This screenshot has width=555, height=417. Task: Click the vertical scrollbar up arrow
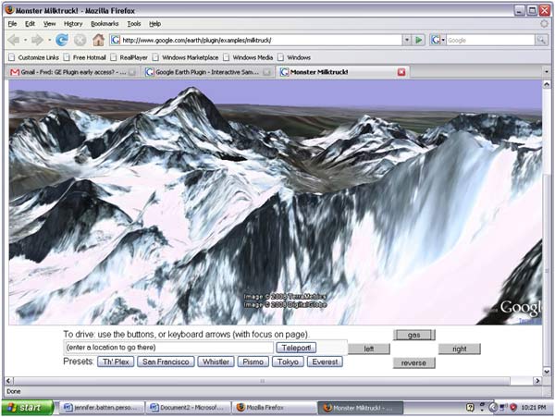(547, 84)
